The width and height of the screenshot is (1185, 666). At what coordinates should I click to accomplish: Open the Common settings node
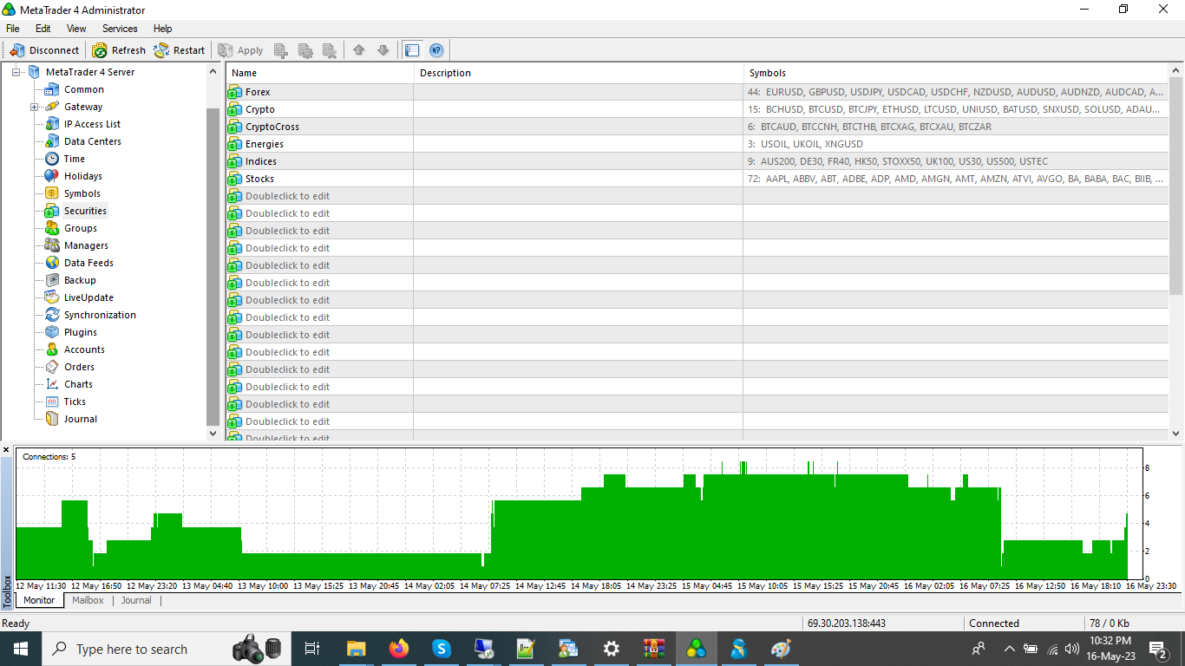[83, 89]
